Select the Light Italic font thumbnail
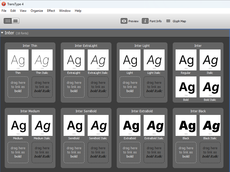The height and width of the screenshot is (172, 230). (154, 60)
